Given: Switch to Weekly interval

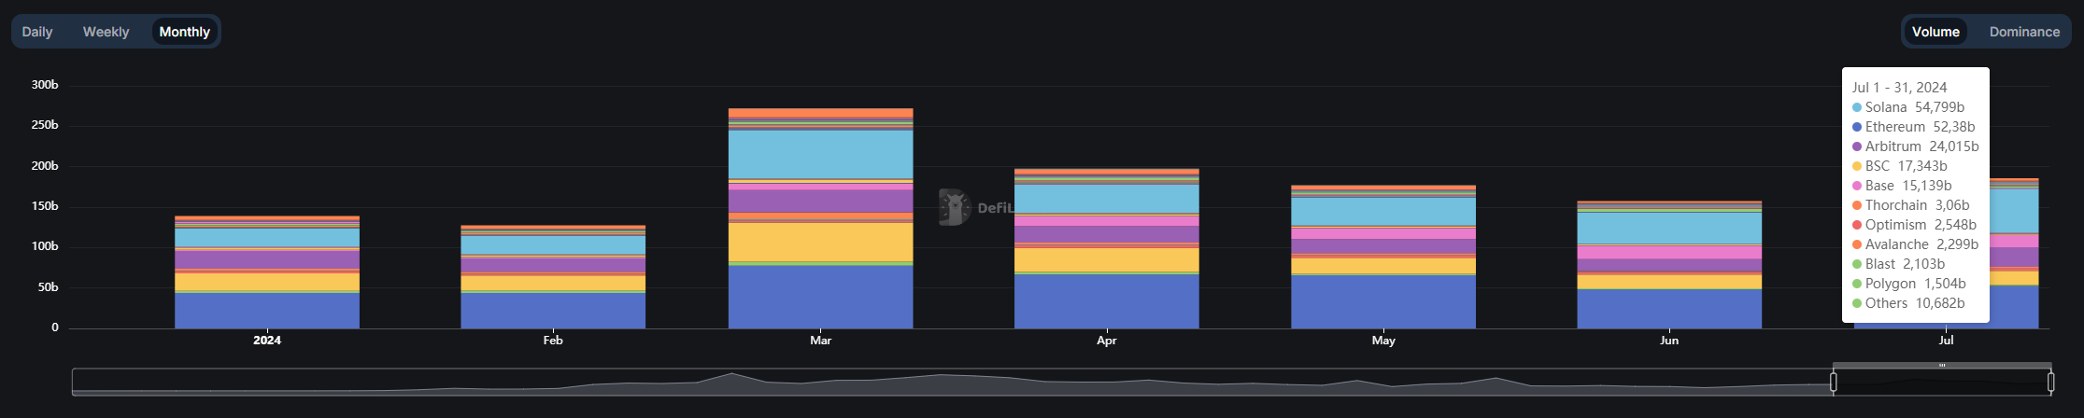Looking at the screenshot, I should (106, 32).
